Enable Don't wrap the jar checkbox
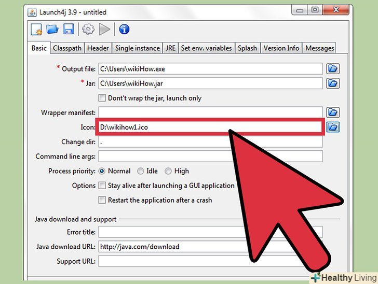The image size is (378, 284). pos(102,98)
